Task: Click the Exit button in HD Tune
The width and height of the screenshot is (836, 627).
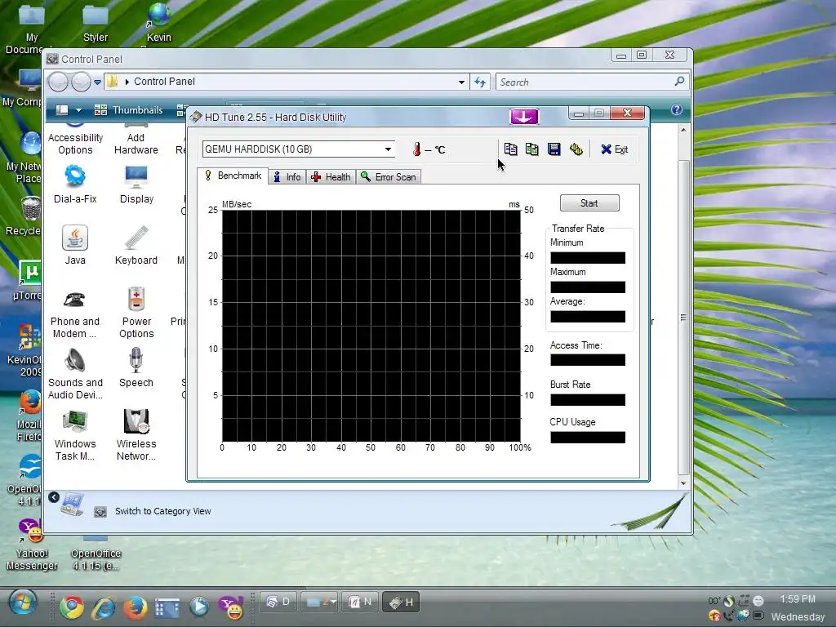Action: [614, 149]
